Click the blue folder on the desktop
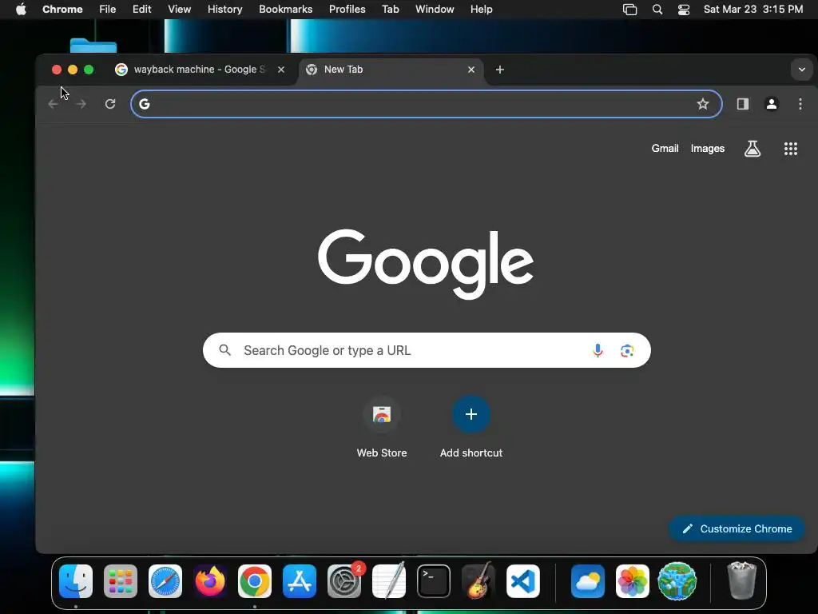Viewport: 818px width, 614px height. pyautogui.click(x=93, y=46)
